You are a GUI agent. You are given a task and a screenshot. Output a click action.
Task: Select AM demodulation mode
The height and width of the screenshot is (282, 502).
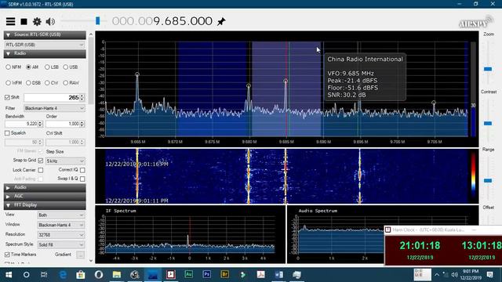[28, 67]
